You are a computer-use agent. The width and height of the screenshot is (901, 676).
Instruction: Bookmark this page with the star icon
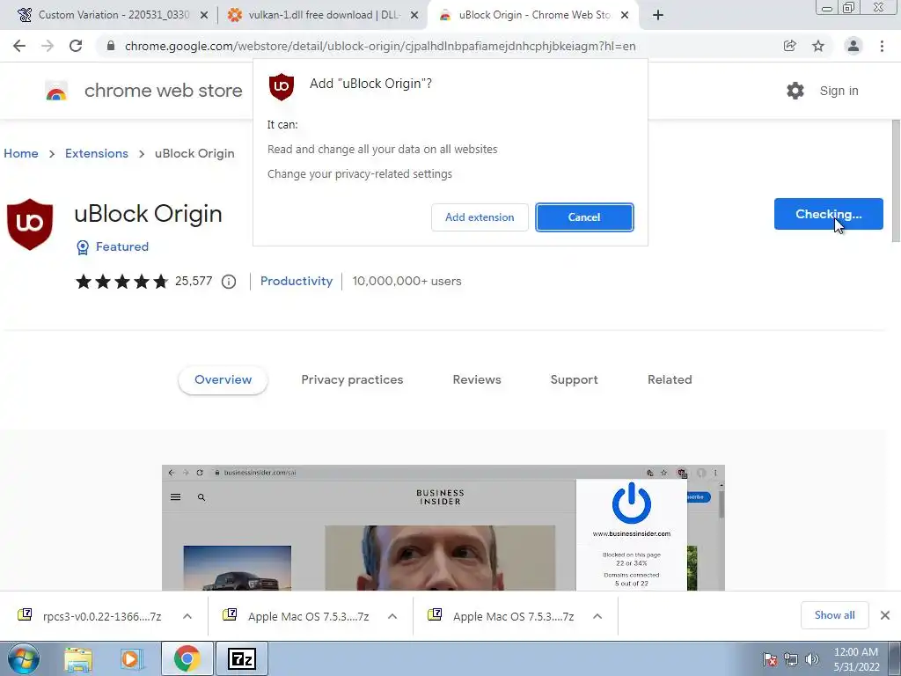coord(818,46)
